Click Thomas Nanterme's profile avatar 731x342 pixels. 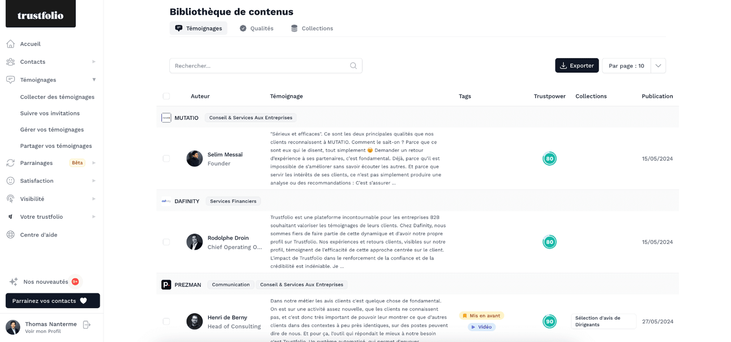[13, 327]
